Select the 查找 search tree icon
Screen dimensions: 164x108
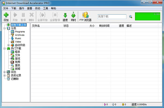coord(13,65)
